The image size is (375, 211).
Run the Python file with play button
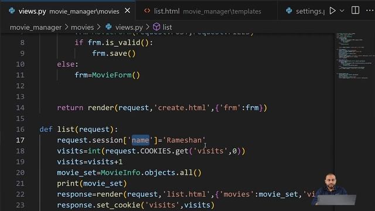click(x=332, y=11)
